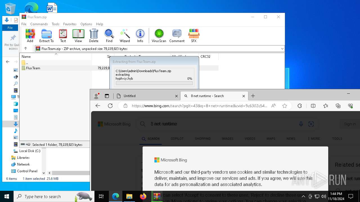Toggle Read aloud icon in address bar

pyautogui.click(x=273, y=106)
